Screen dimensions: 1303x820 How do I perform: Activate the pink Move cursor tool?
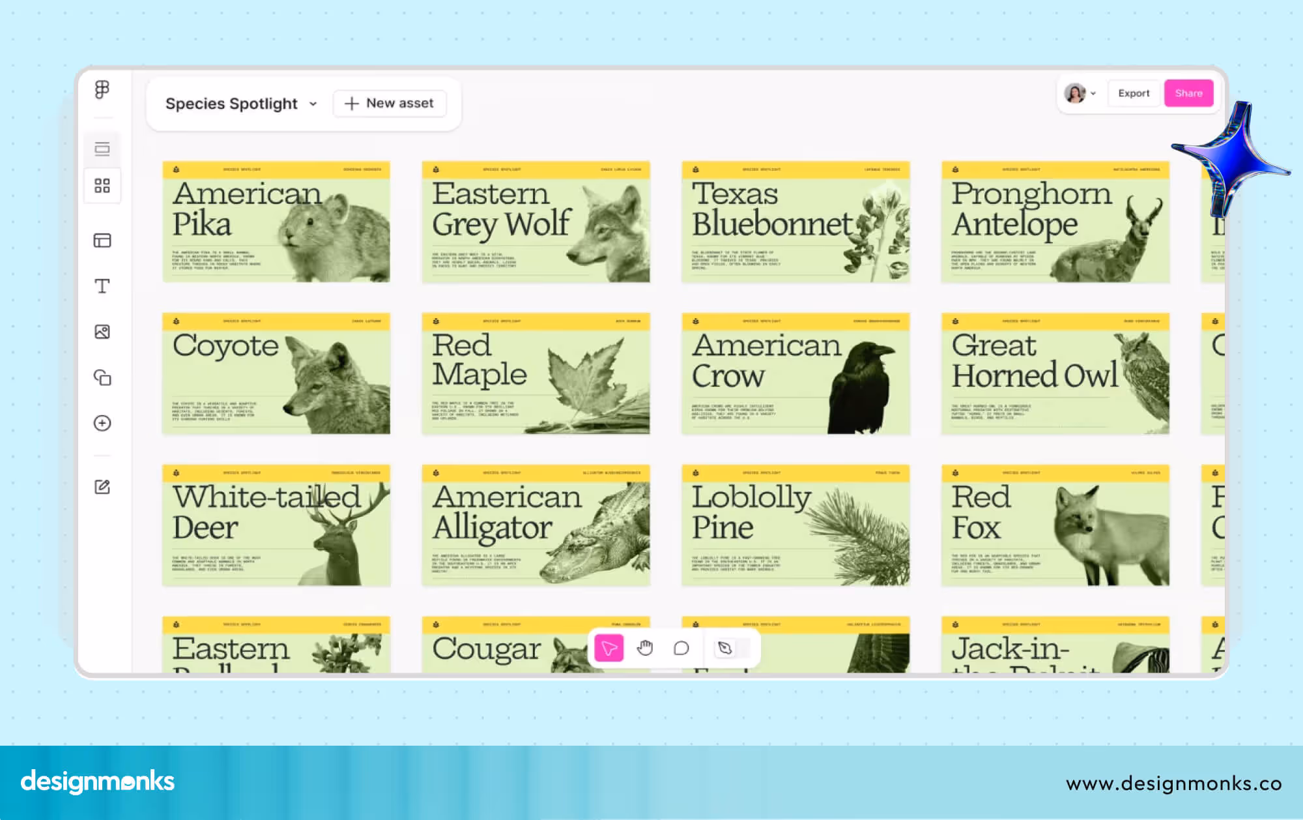pos(609,648)
